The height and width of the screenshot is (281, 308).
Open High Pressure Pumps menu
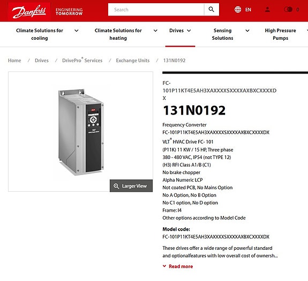coord(280,34)
